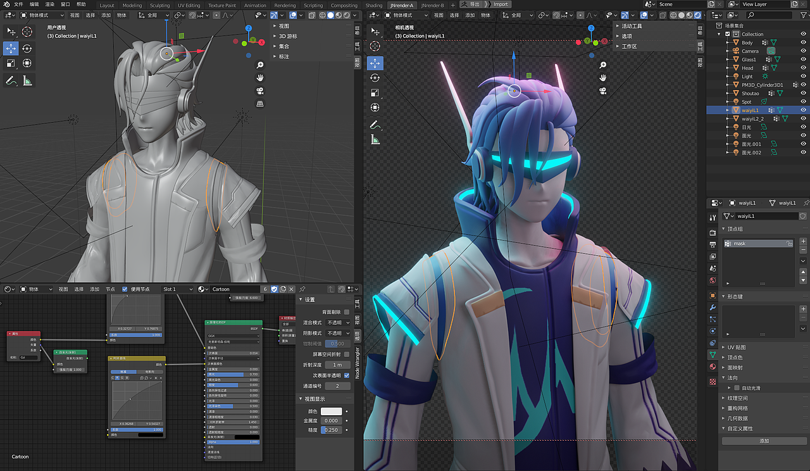
Task: Select the Light object in the outliner
Action: click(x=747, y=77)
